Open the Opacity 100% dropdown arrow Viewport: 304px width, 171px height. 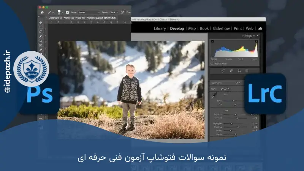(117, 12)
